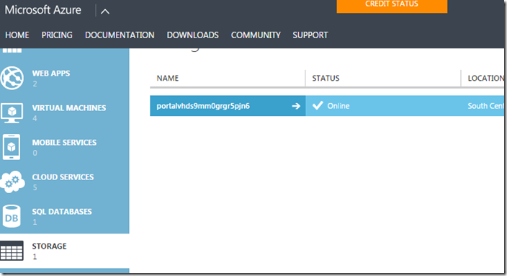Click the CREDIT STATUS orange button
The height and width of the screenshot is (276, 507).
392,6
